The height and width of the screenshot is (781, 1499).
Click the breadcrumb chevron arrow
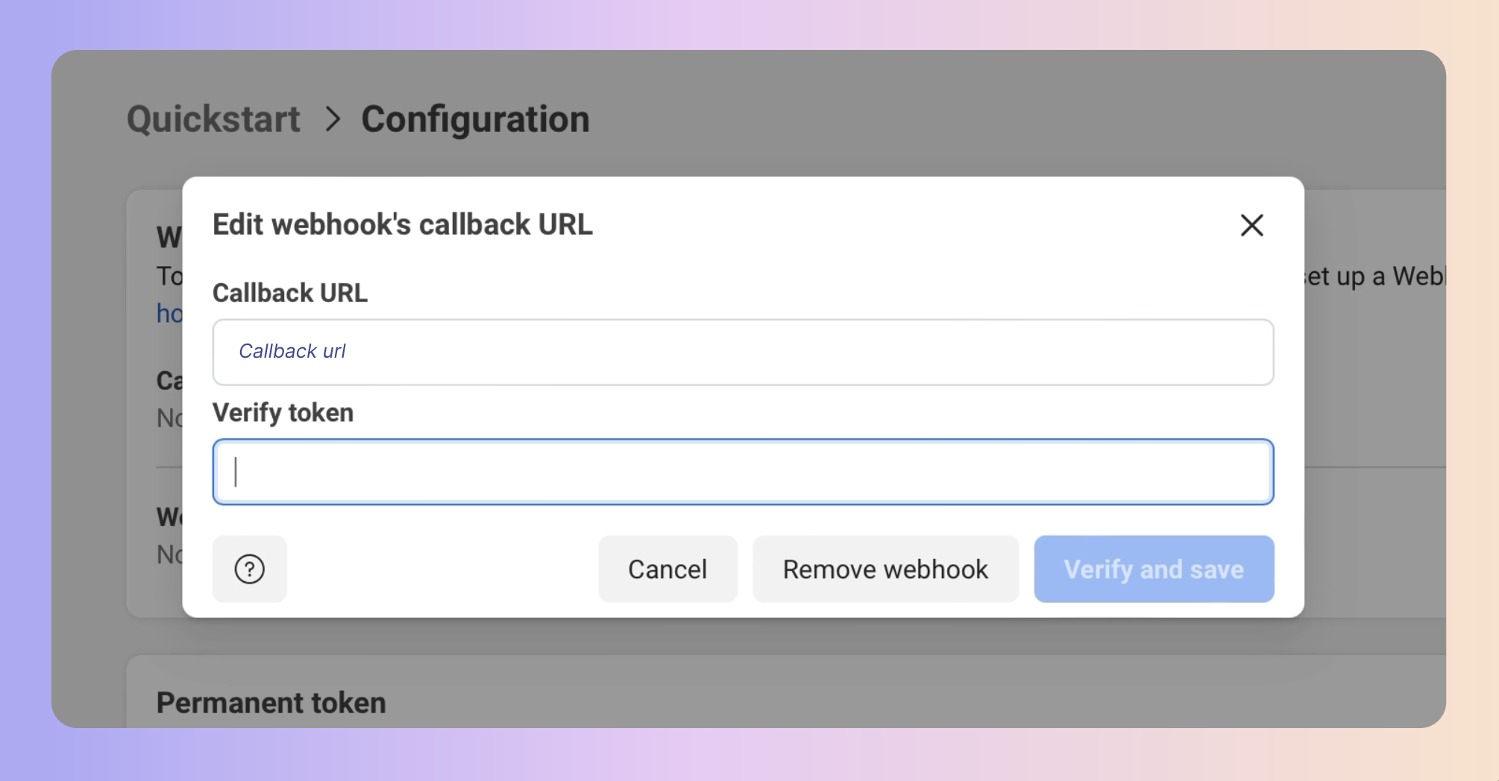(x=333, y=119)
